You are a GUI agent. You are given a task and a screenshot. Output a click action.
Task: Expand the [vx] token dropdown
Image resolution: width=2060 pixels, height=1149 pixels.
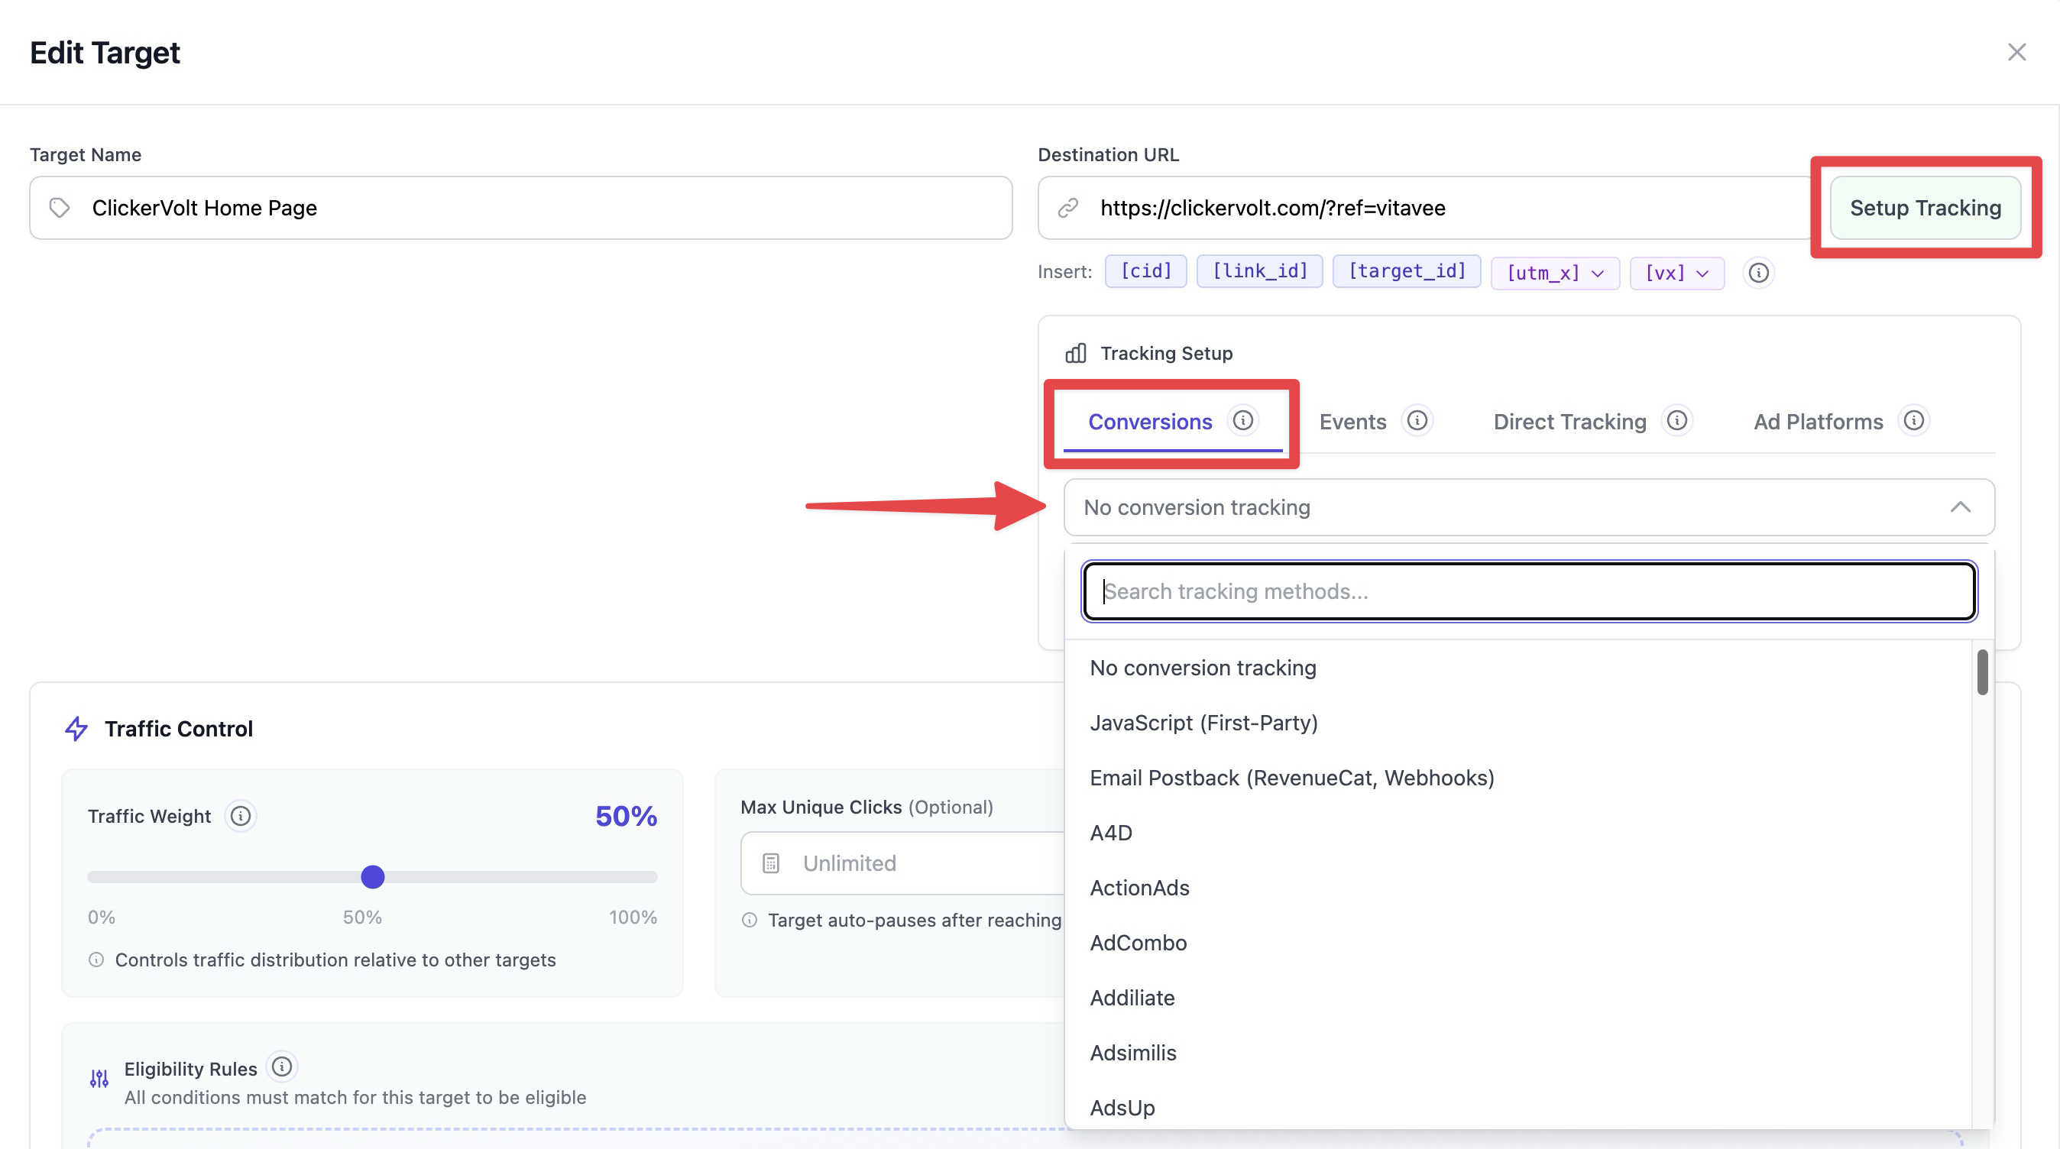point(1677,273)
